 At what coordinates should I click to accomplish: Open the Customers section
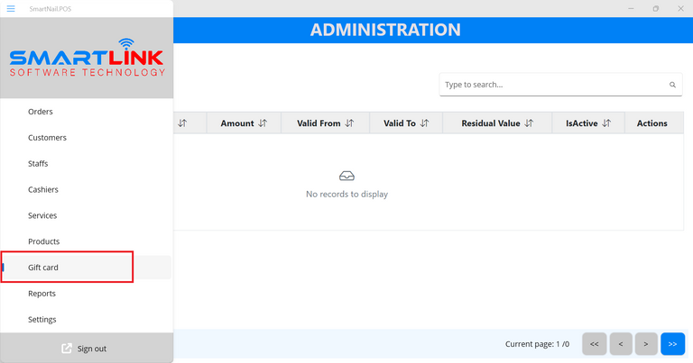click(47, 138)
